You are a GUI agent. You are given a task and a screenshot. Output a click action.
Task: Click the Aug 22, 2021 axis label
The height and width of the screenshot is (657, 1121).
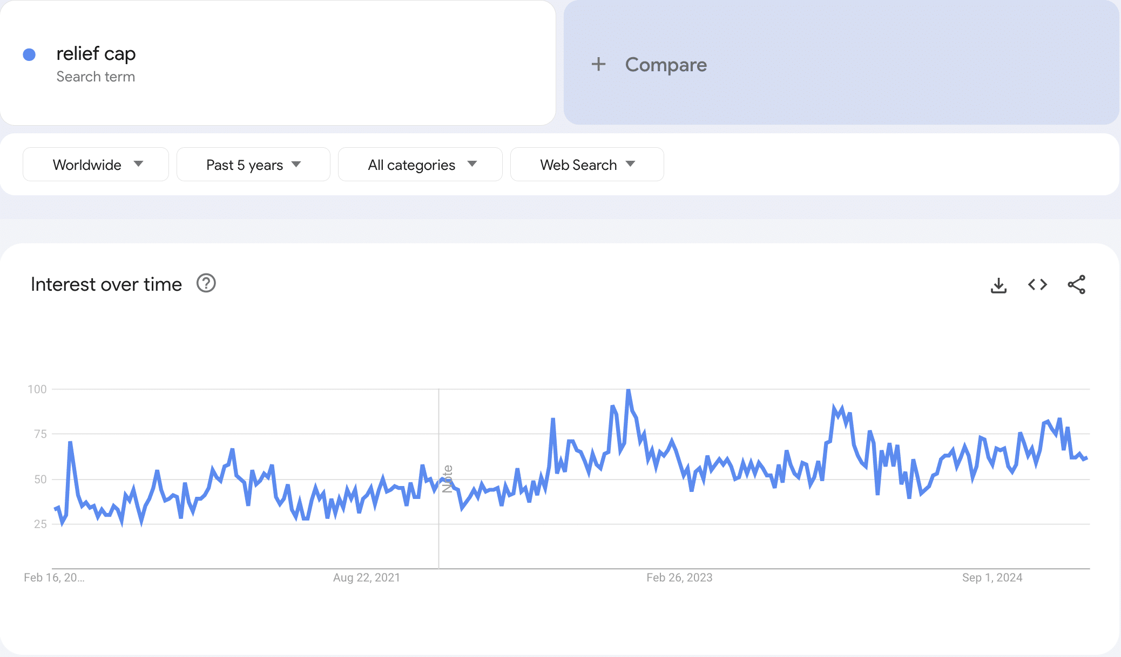click(367, 578)
